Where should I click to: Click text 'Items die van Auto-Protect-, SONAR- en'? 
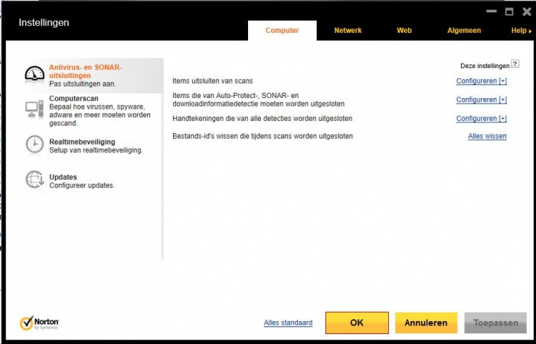tap(236, 96)
